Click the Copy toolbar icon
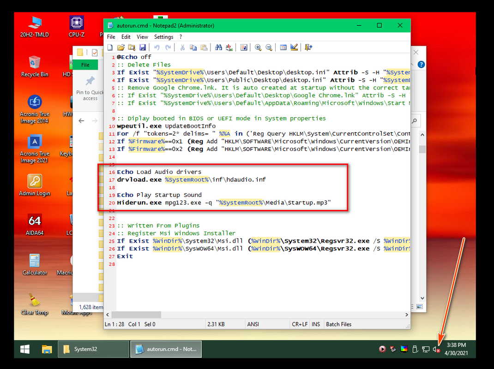Image resolution: width=494 pixels, height=369 pixels. pos(193,47)
